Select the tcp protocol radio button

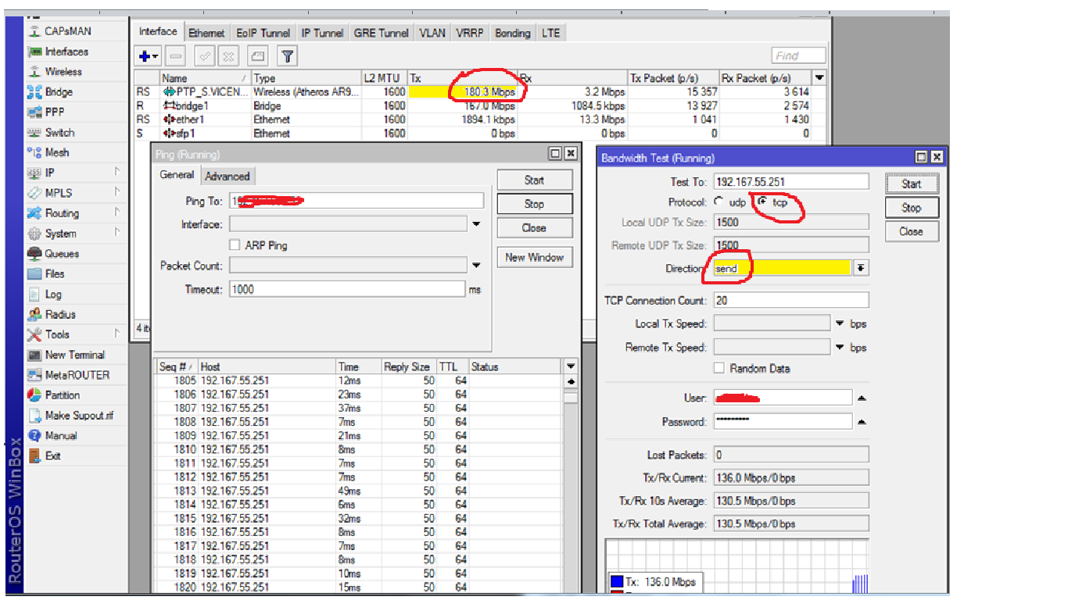tap(763, 202)
